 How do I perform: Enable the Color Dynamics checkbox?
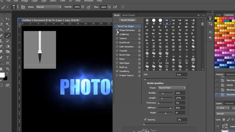pos(117,47)
